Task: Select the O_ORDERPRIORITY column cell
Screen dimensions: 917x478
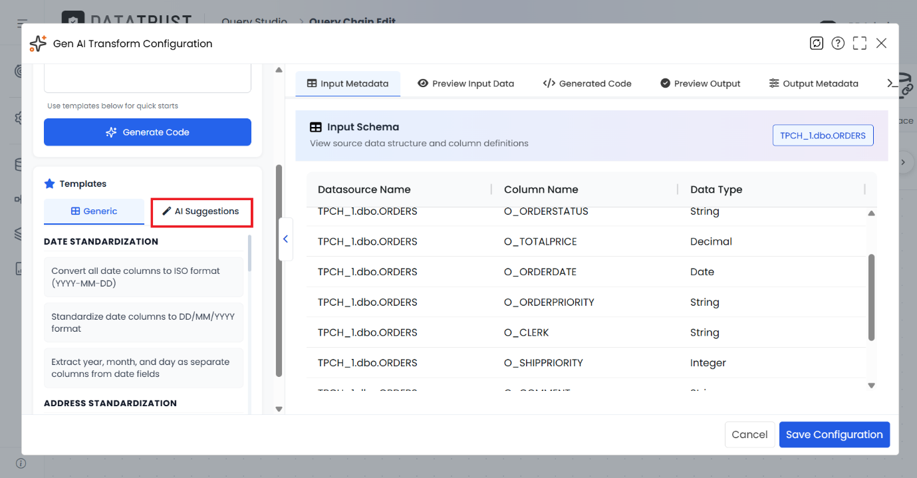Action: coord(549,302)
